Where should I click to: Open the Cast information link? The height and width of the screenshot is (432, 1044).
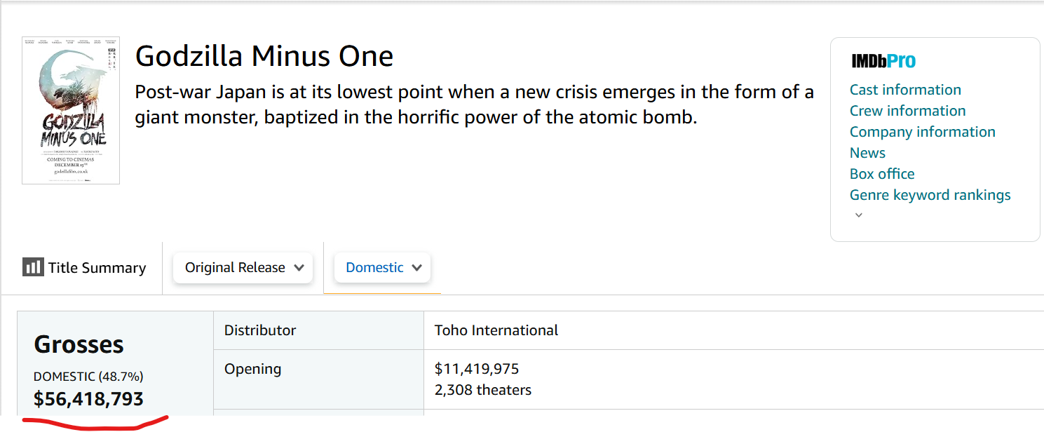coord(905,90)
